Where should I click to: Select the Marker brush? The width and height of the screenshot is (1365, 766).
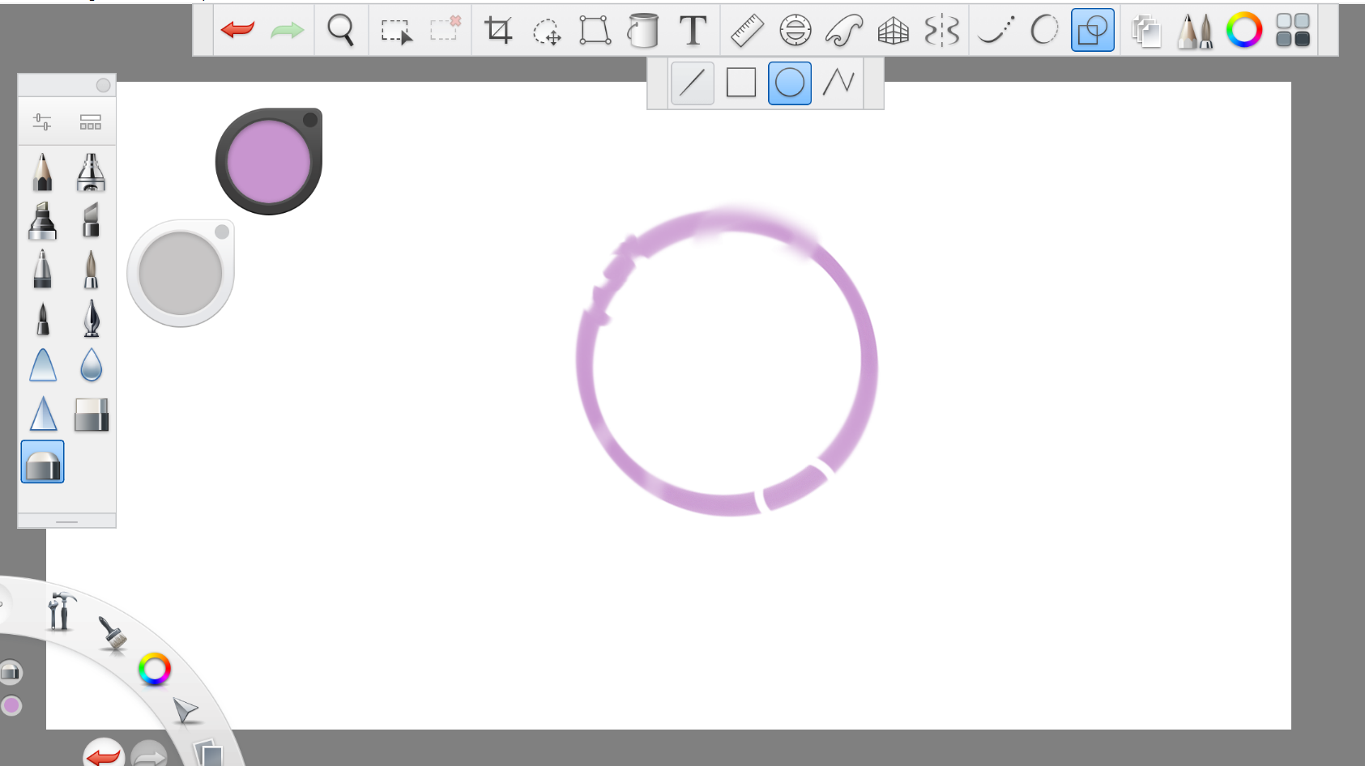[x=42, y=220]
